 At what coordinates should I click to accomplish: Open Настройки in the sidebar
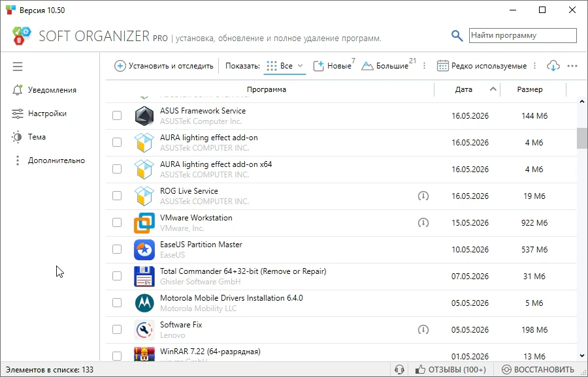coord(39,113)
